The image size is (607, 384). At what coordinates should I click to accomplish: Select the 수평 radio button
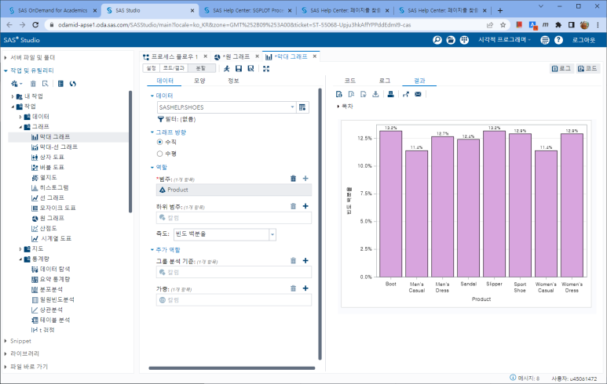click(160, 154)
